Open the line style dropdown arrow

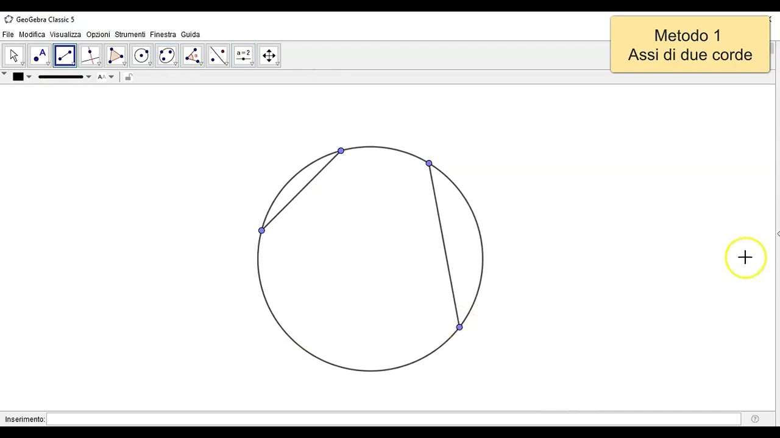88,77
